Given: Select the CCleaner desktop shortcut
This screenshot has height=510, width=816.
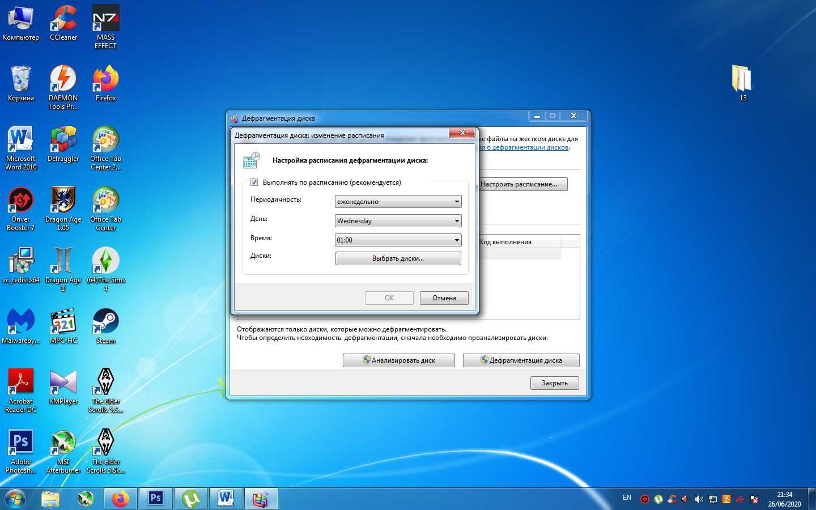Looking at the screenshot, I should (63, 23).
